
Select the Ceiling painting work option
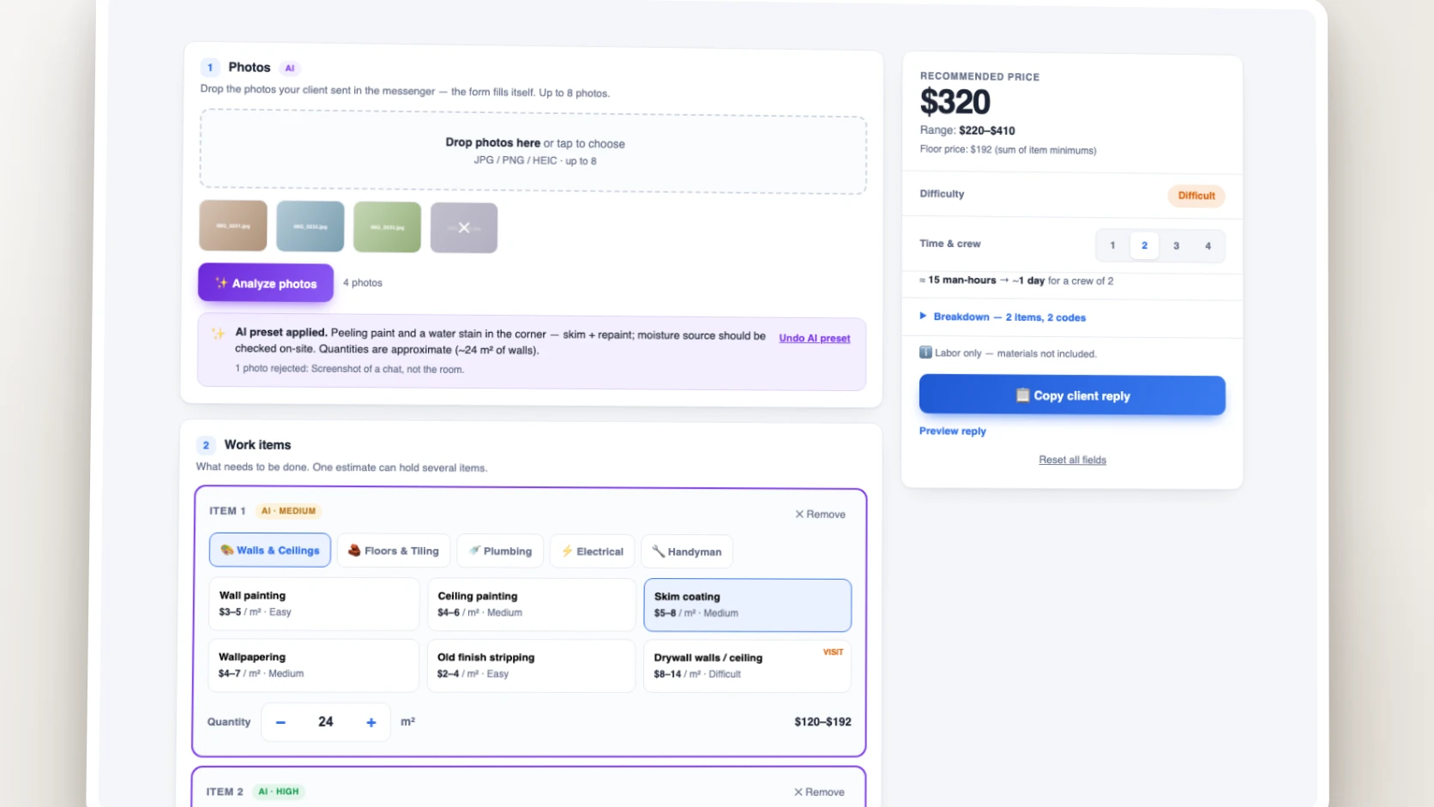coord(531,605)
